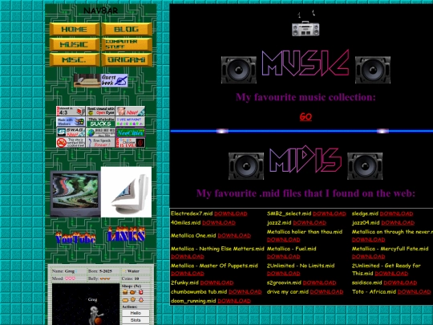Click the speaker right of MUSIC title
This screenshot has height=325, width=433.
(x=373, y=70)
